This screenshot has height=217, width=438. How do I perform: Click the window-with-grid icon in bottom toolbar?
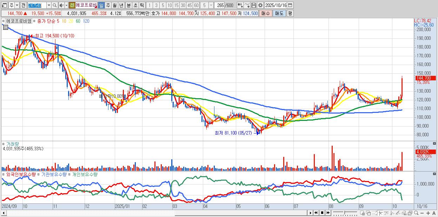tap(362, 213)
